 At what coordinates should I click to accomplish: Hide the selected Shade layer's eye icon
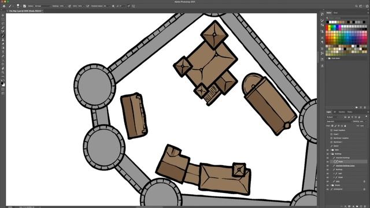point(328,162)
